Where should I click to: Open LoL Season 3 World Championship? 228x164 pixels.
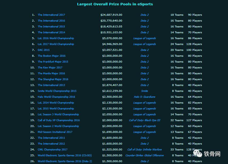click(58, 114)
